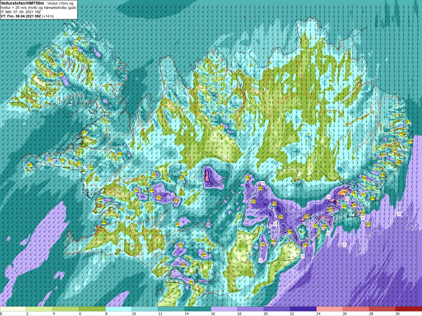Click the red 28–30 legend swatch

point(382,309)
